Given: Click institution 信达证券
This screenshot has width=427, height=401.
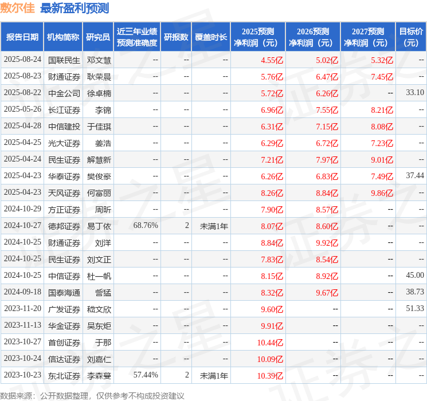Looking at the screenshot, I should coord(64,359).
